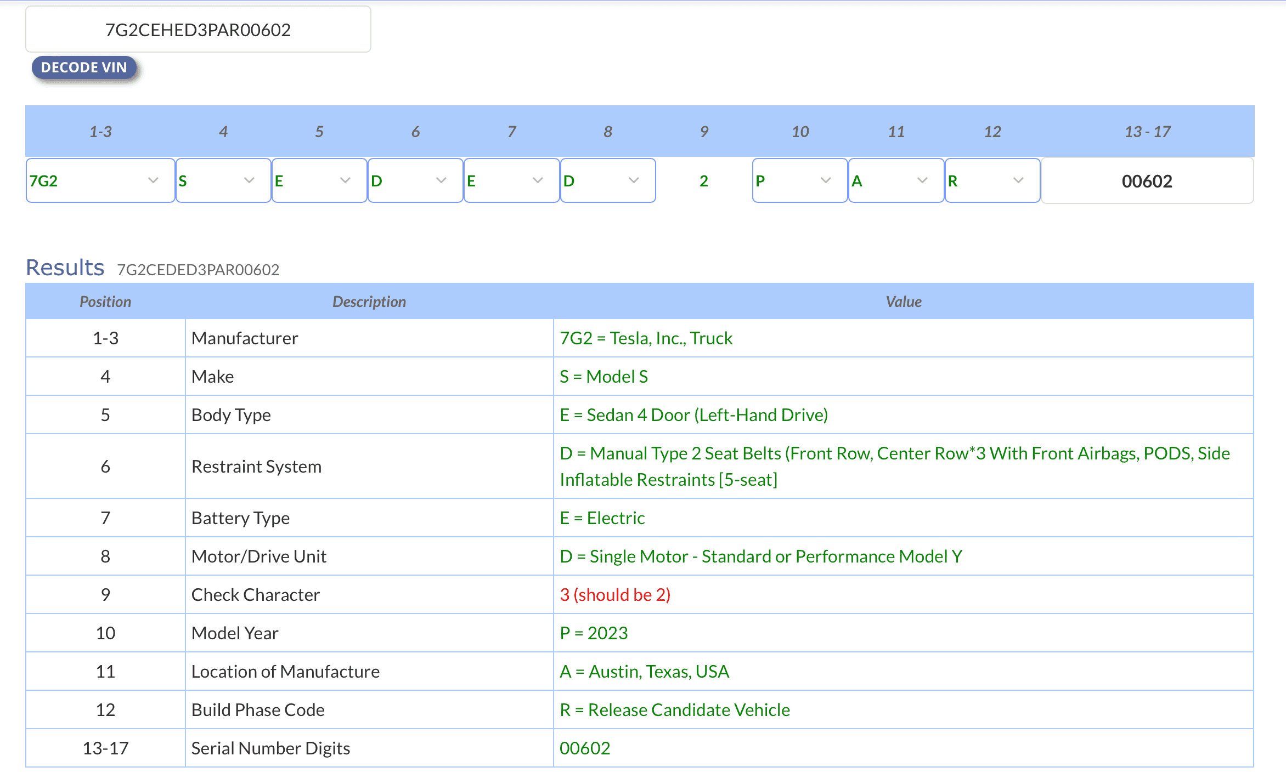Click 'S = Model S' value
This screenshot has height=784, width=1286.
pyautogui.click(x=603, y=377)
